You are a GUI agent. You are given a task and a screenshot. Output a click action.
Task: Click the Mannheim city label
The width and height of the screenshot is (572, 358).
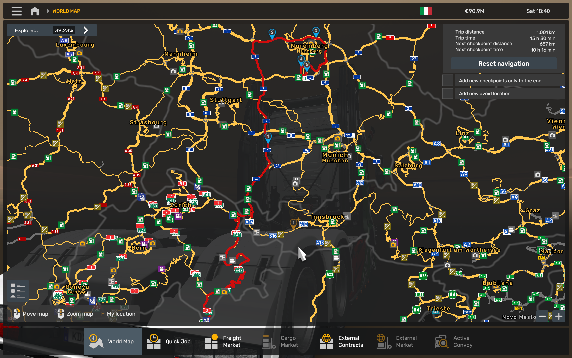click(x=181, y=54)
